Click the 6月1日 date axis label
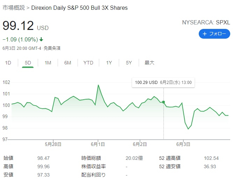233x179 pixels. click(98, 144)
